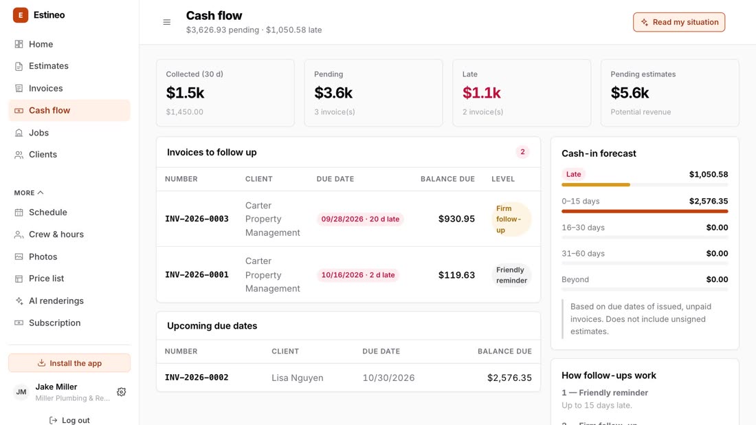The height and width of the screenshot is (425, 756).
Task: Click the Late $1.1k card
Action: (x=522, y=93)
